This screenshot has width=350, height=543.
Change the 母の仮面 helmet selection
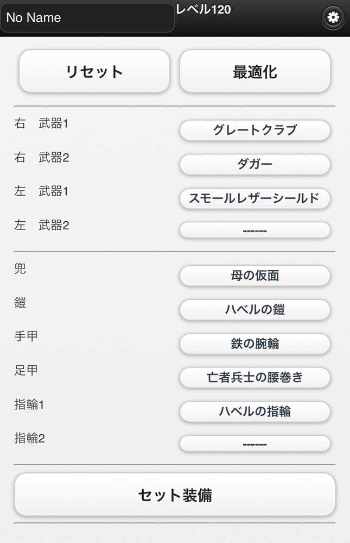[x=255, y=276]
